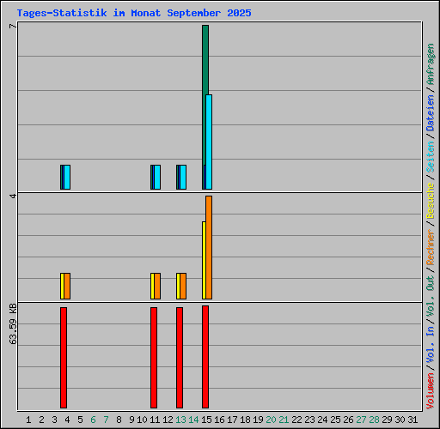The width and height of the screenshot is (440, 429).
Task: Click the cyan Seiten bar on day 4
Action: point(67,177)
